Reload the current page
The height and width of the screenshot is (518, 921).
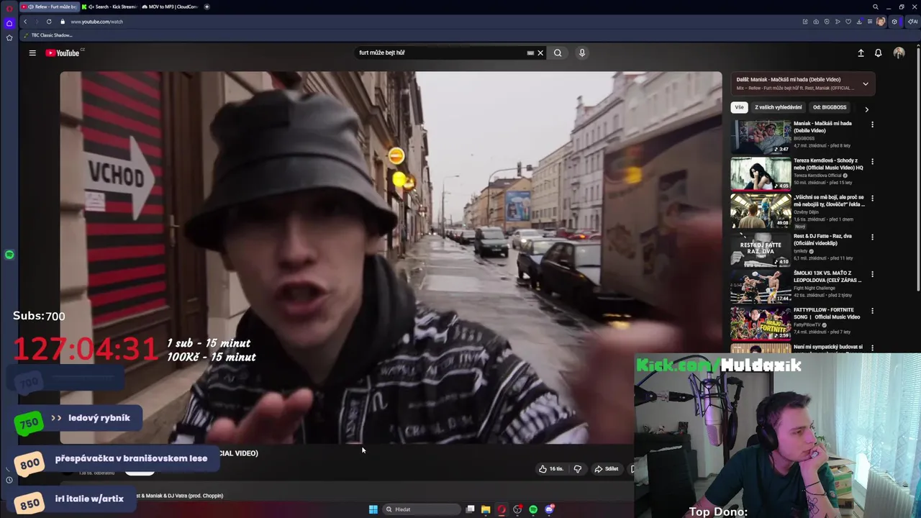pyautogui.click(x=49, y=22)
